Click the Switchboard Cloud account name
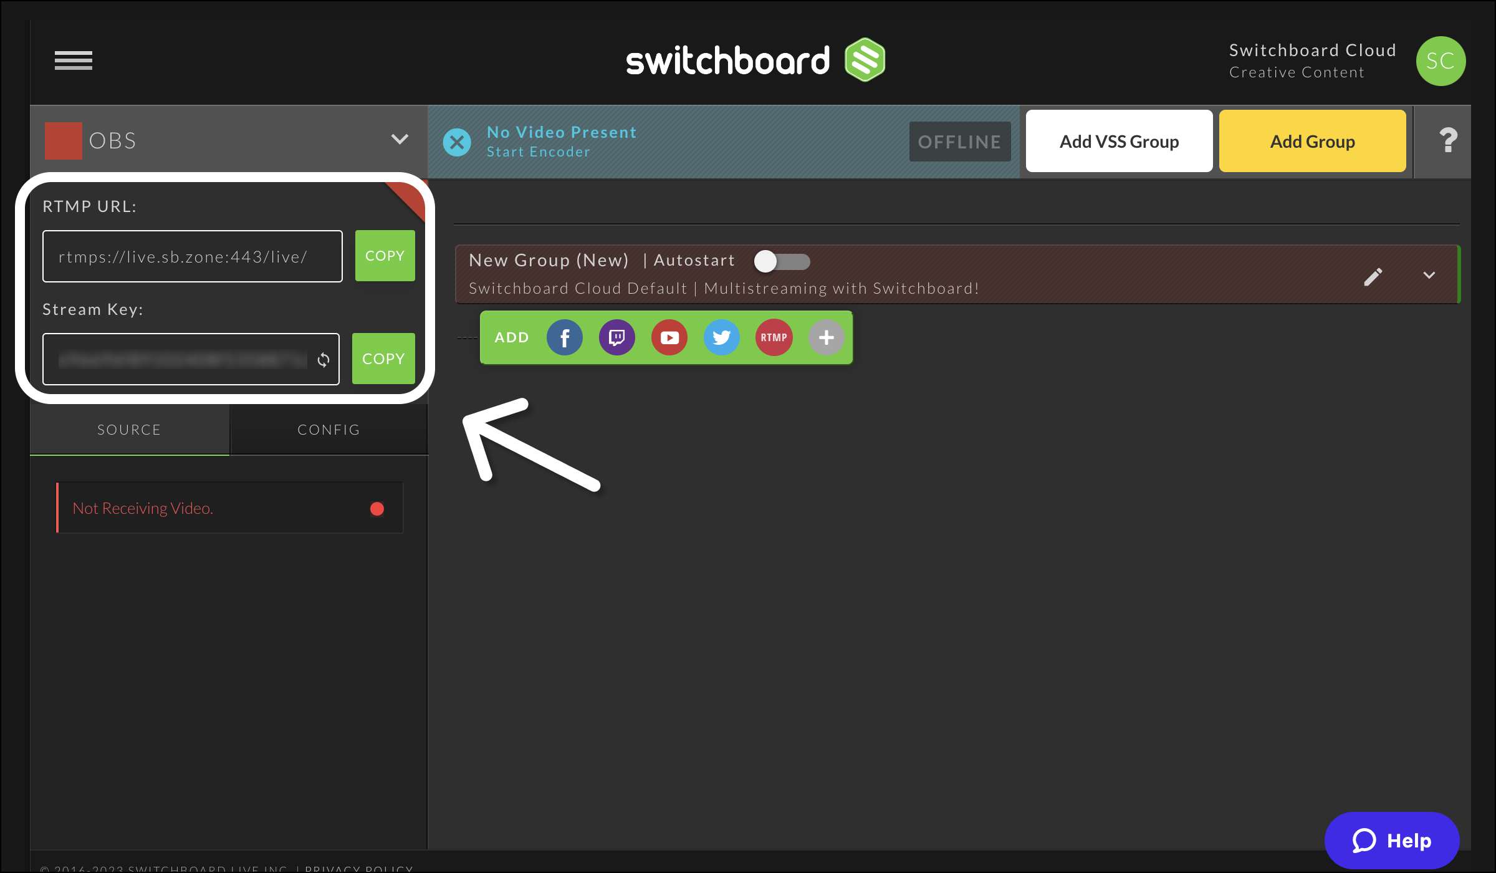 [1313, 50]
